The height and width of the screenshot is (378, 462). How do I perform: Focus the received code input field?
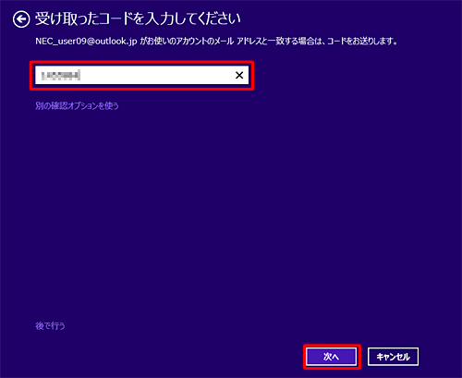(x=141, y=75)
